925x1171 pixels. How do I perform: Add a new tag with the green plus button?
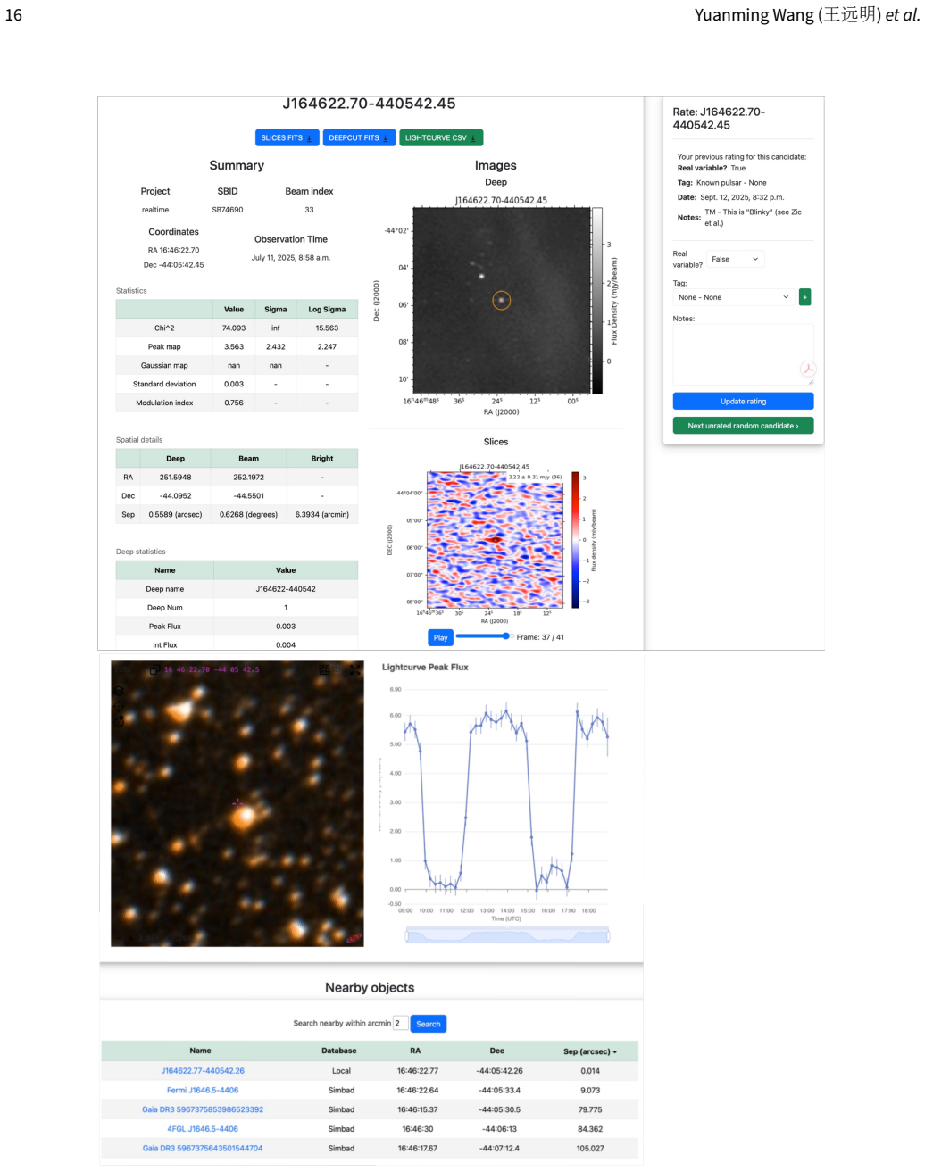(804, 297)
